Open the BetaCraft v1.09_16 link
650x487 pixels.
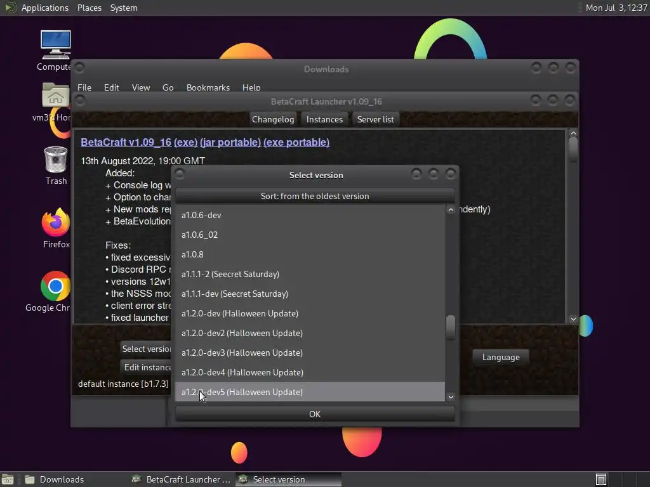pyautogui.click(x=126, y=142)
